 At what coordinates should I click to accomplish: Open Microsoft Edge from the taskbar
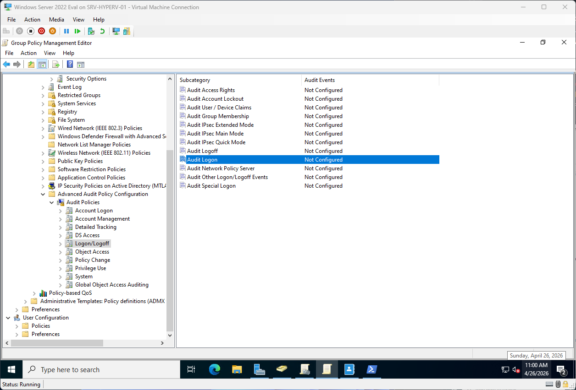[x=215, y=369]
